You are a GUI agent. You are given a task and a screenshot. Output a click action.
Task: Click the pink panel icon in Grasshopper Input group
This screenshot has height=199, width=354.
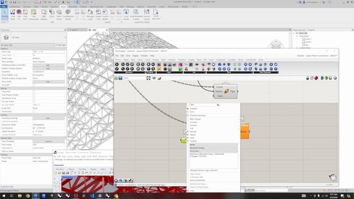tap(180, 65)
